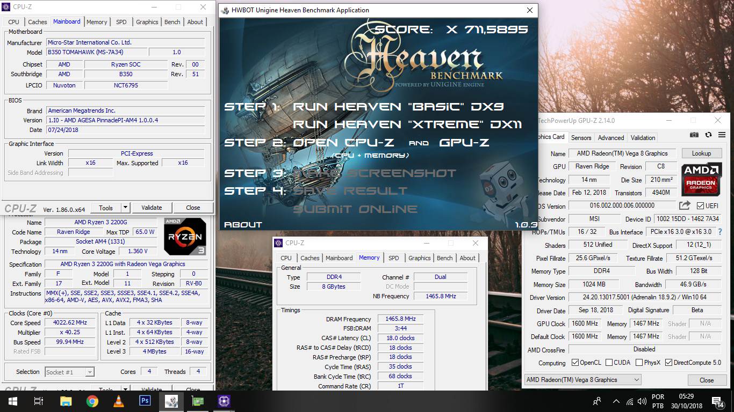
Task: Select the "4022.62 MHz" core speed value
Action: (x=71, y=323)
